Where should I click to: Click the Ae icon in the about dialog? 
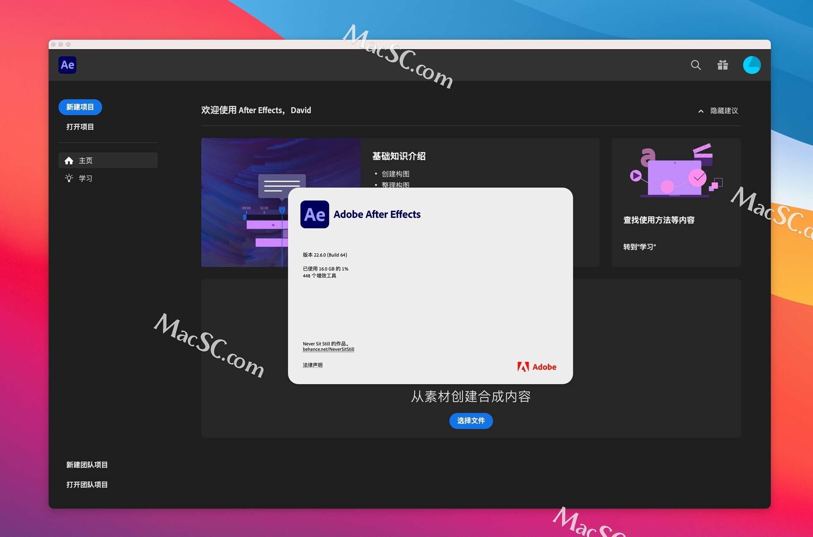coord(315,214)
